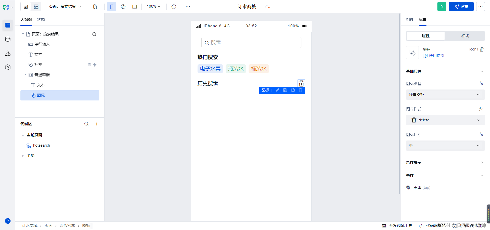Switch to the 配置 tab
490x230 pixels.
coord(422,20)
